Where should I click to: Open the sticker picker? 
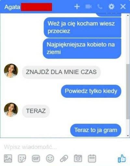click(22, 159)
